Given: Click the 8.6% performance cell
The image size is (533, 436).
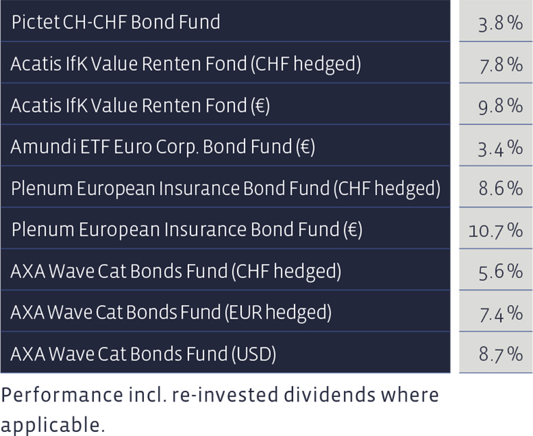Looking at the screenshot, I should (496, 187).
